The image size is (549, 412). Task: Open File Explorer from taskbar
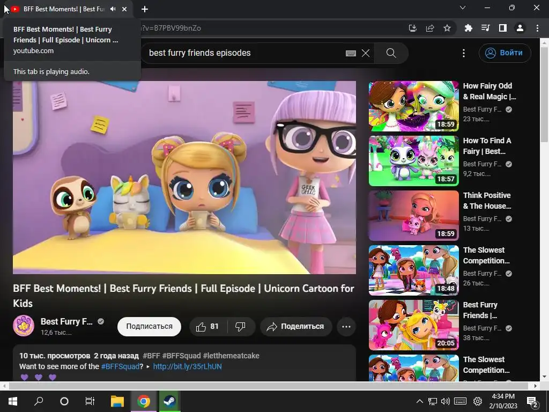click(117, 401)
